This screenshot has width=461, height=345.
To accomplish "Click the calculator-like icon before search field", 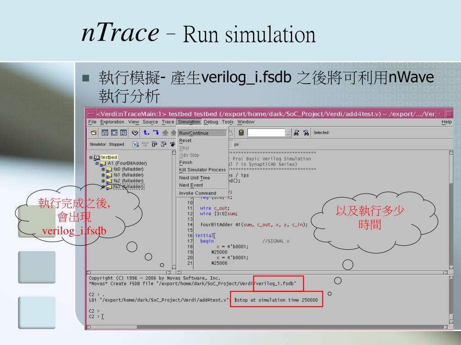I will (241, 133).
